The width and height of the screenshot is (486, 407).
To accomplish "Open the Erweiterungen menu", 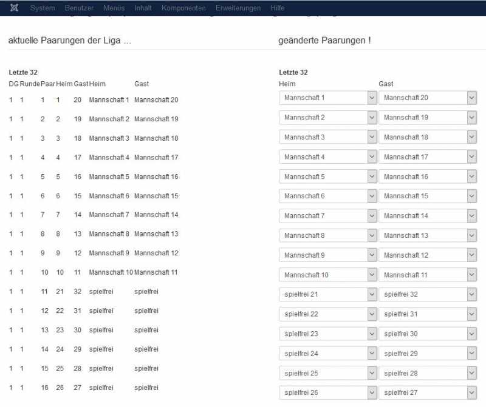I will click(238, 8).
